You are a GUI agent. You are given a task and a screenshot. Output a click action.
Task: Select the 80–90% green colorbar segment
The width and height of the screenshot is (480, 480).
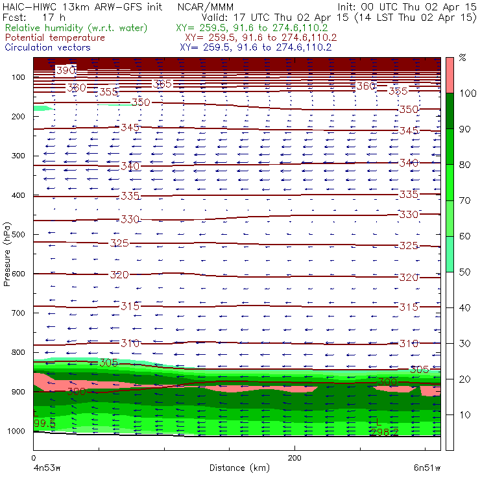[x=450, y=147]
